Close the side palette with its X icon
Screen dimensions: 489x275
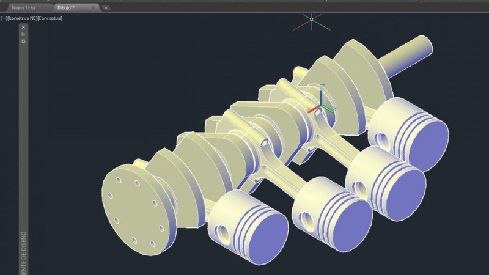coord(23,27)
